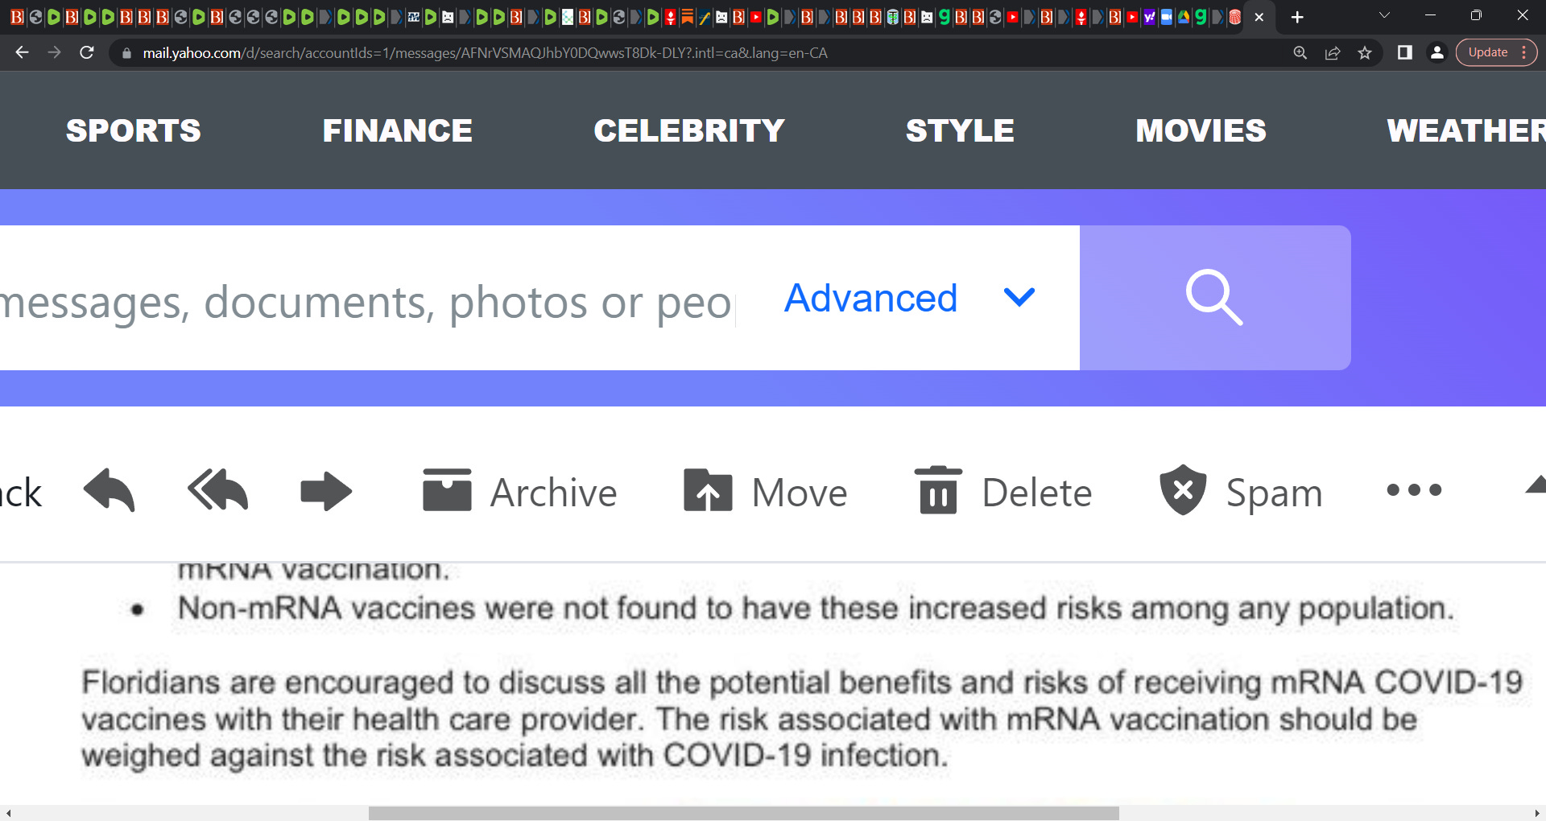The image size is (1546, 821).
Task: Click the magnifying glass search button
Action: [1215, 298]
